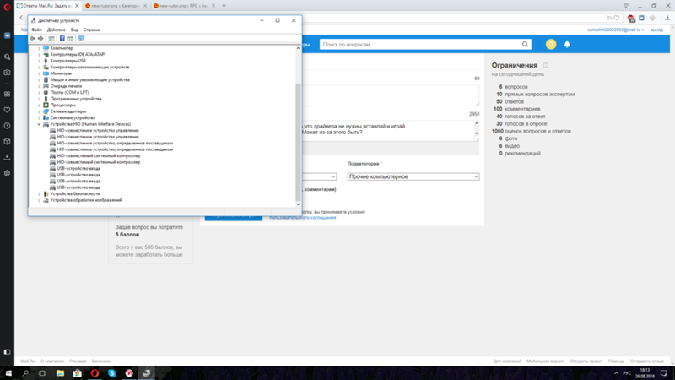The width and height of the screenshot is (675, 380).
Task: Open the samarkin account email dropdown
Action: (x=616, y=30)
